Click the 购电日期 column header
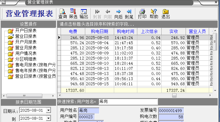The image size is (220, 122). [99, 31]
